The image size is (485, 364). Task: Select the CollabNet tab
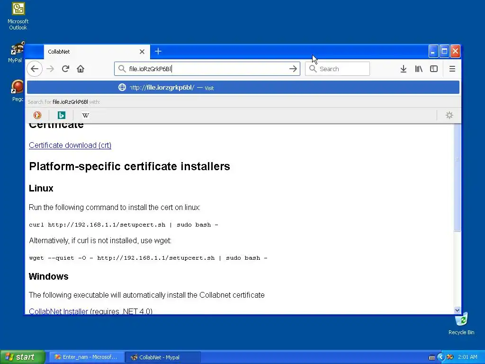pos(97,52)
